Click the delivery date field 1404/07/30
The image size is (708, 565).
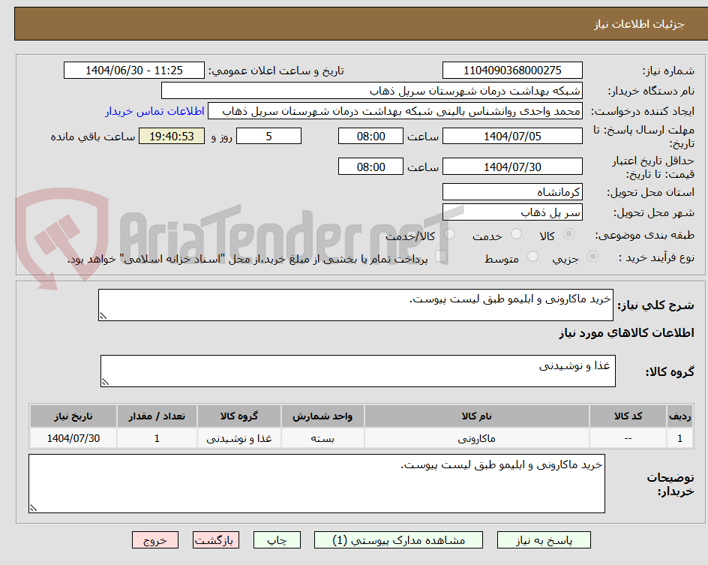coord(512,166)
